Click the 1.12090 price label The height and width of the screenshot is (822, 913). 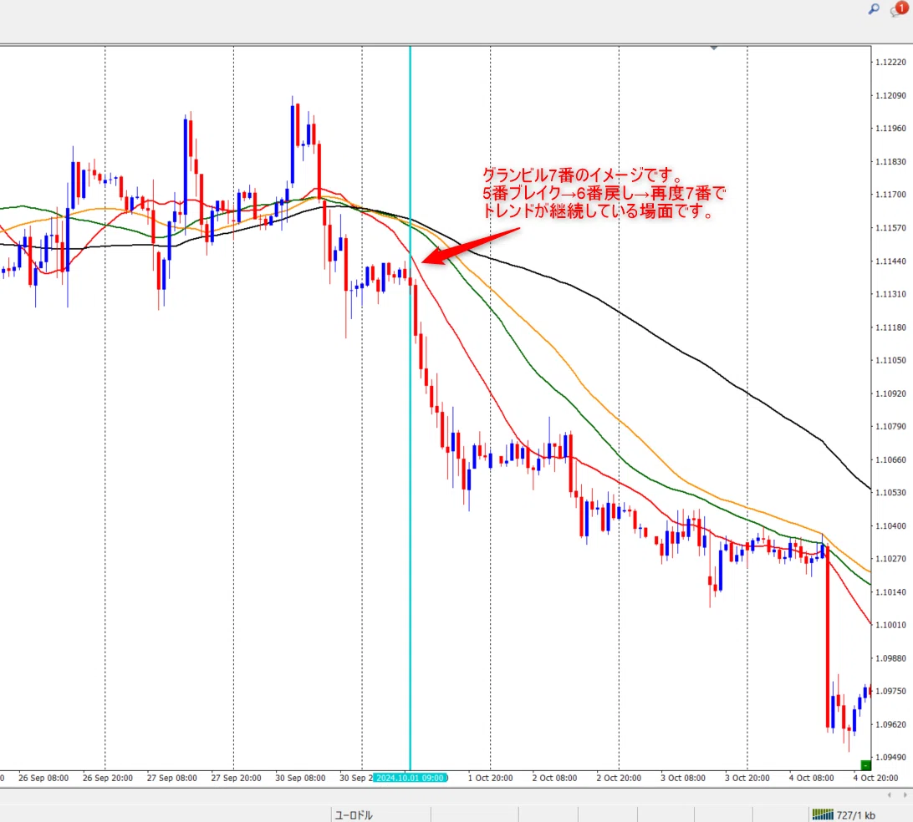[x=891, y=95]
